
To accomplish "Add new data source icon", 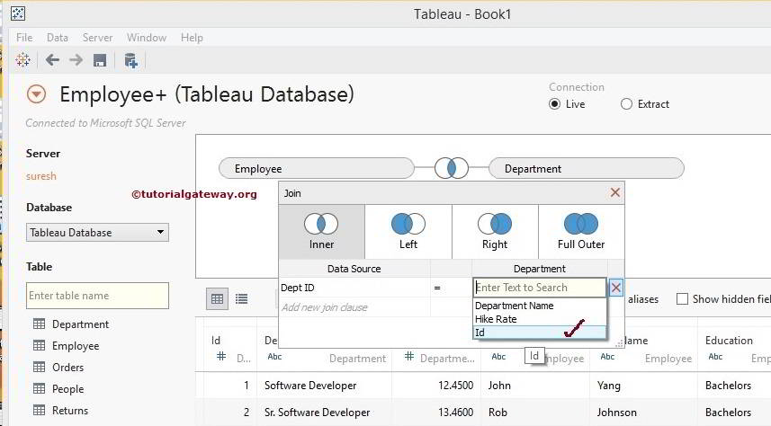I will tap(130, 60).
